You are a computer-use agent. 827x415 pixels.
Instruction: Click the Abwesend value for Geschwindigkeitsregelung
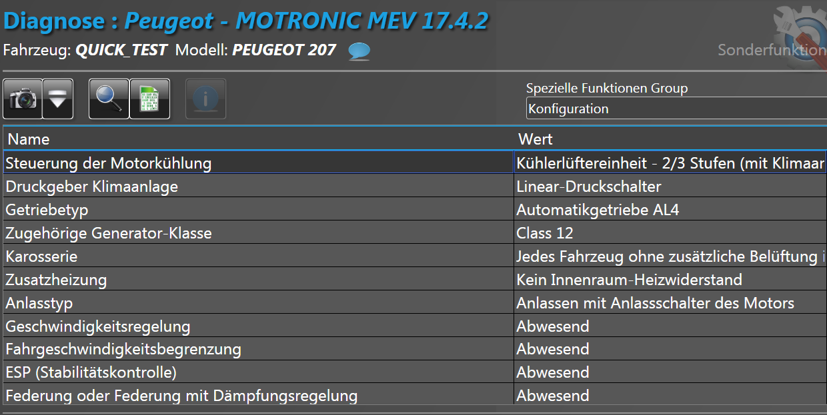tap(553, 326)
